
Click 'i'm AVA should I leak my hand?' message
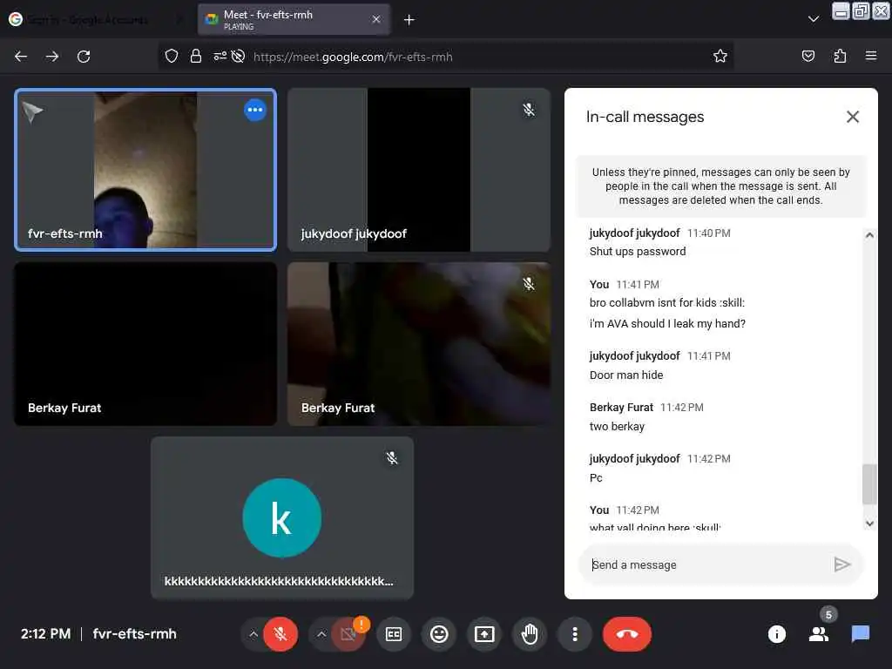[x=667, y=324]
